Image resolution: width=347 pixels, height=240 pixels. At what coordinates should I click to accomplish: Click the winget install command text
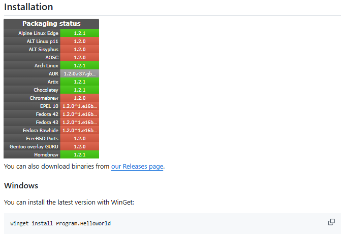coord(60,223)
